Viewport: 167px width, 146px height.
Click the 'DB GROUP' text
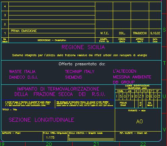124,82
